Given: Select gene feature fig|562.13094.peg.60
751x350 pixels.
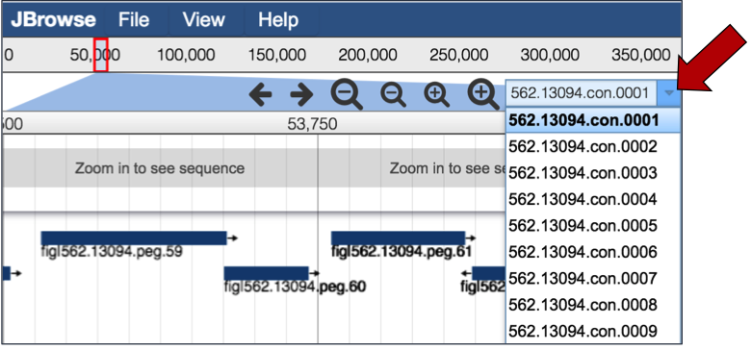Looking at the screenshot, I should [267, 273].
